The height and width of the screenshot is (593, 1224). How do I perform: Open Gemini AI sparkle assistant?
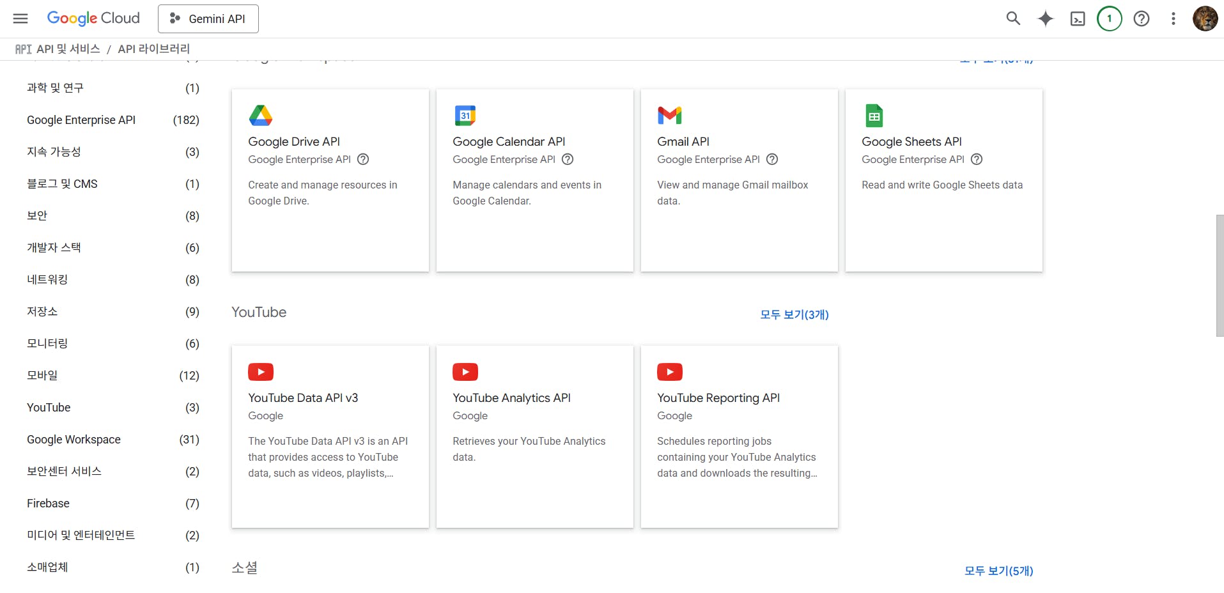click(1046, 19)
